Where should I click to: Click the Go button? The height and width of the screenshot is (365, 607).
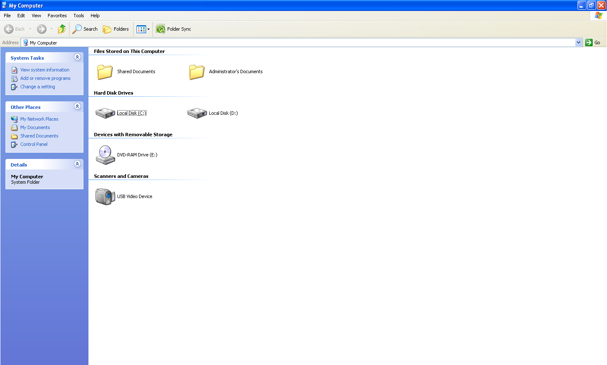click(x=593, y=42)
